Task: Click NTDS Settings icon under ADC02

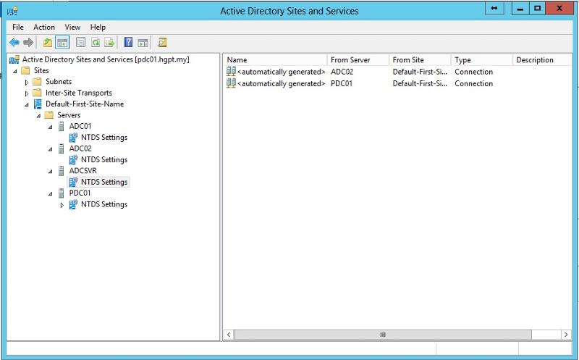Action: tap(74, 159)
